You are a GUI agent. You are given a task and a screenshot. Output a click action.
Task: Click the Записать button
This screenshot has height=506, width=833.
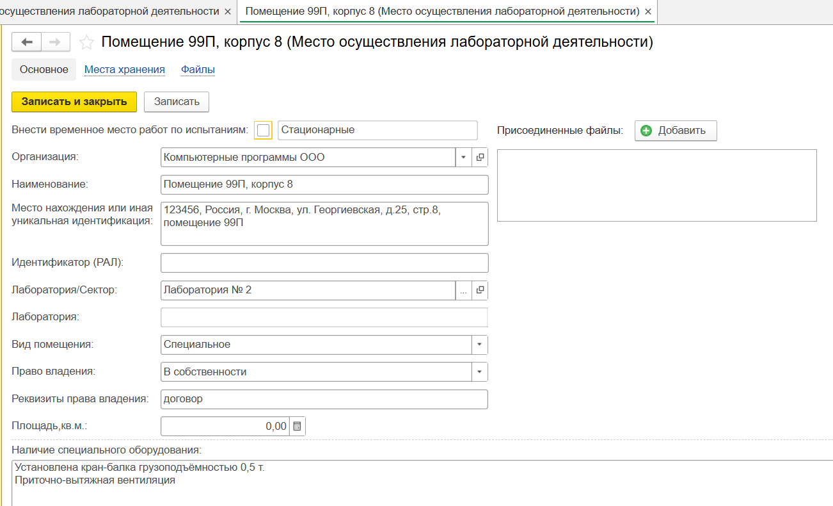(x=177, y=102)
